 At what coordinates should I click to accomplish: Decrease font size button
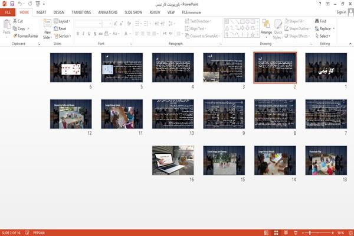121,24
